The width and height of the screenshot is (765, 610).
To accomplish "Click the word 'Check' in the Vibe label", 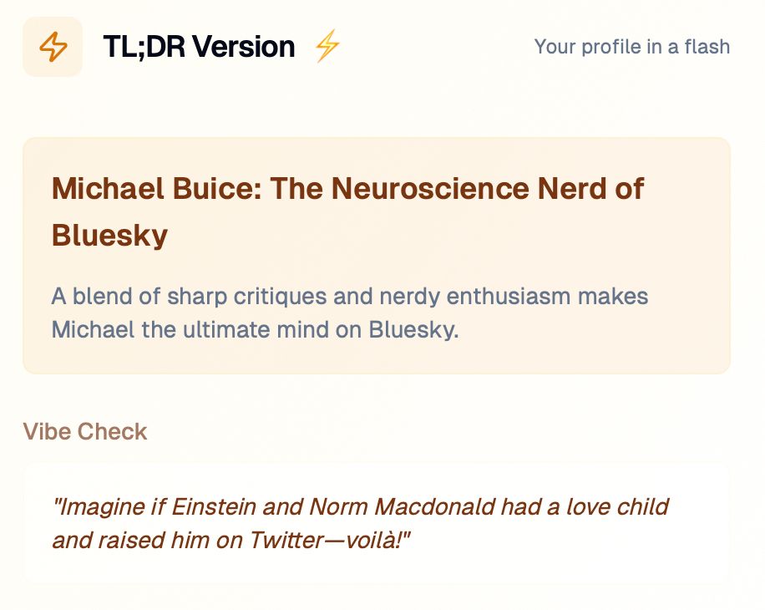I will (x=112, y=431).
